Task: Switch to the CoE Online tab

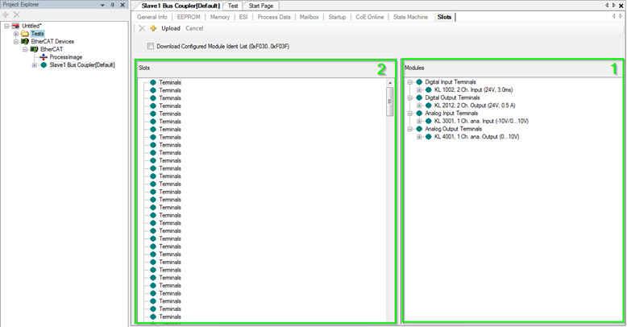Action: (x=369, y=17)
